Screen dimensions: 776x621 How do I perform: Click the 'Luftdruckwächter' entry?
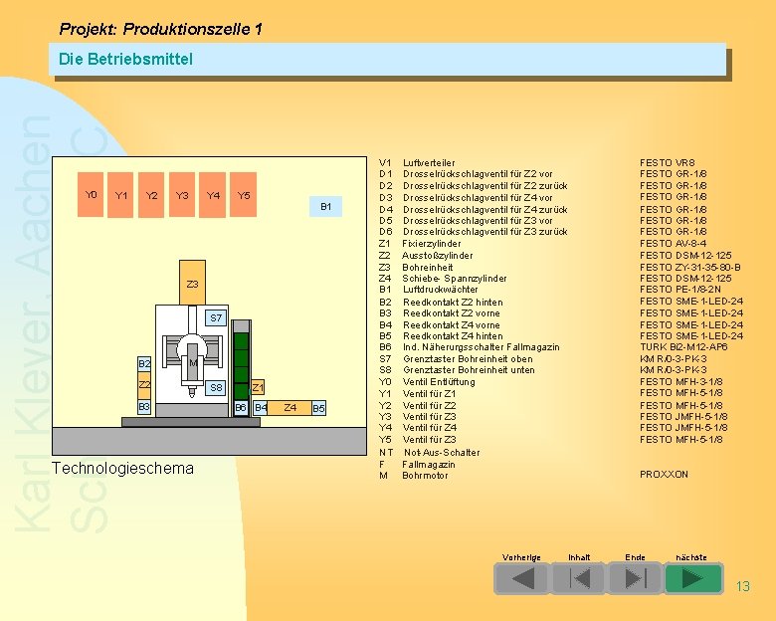point(441,290)
